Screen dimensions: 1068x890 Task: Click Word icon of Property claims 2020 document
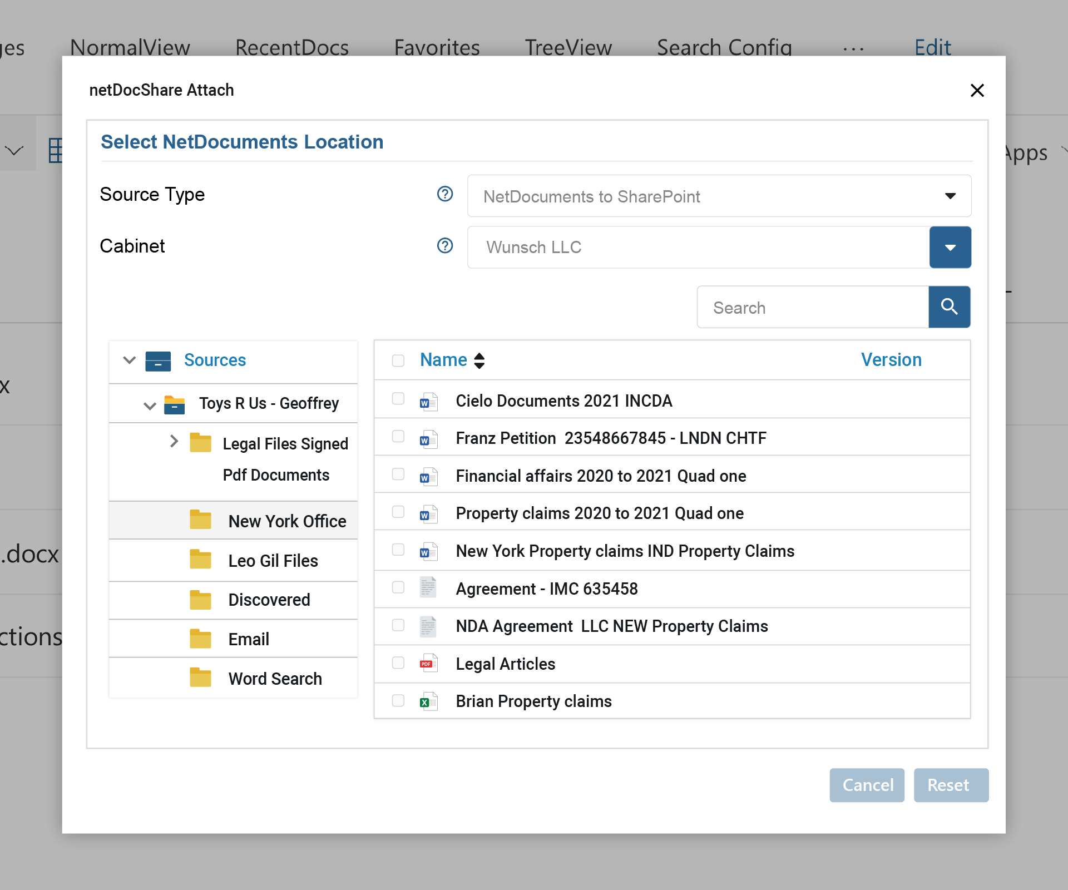(428, 514)
